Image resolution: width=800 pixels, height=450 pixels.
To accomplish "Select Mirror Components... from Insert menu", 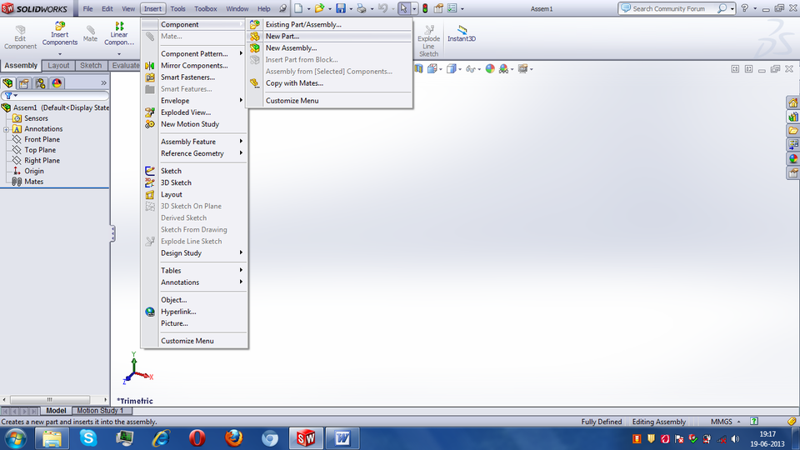I will (x=194, y=65).
